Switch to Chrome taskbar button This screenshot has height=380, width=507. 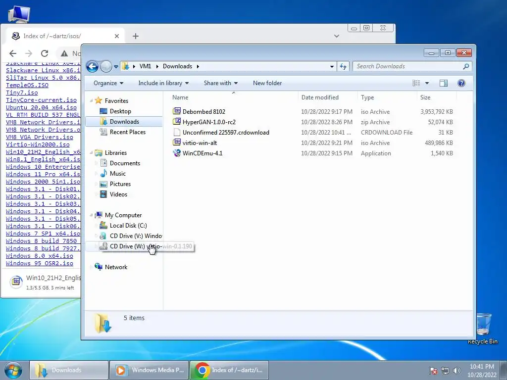(229, 370)
